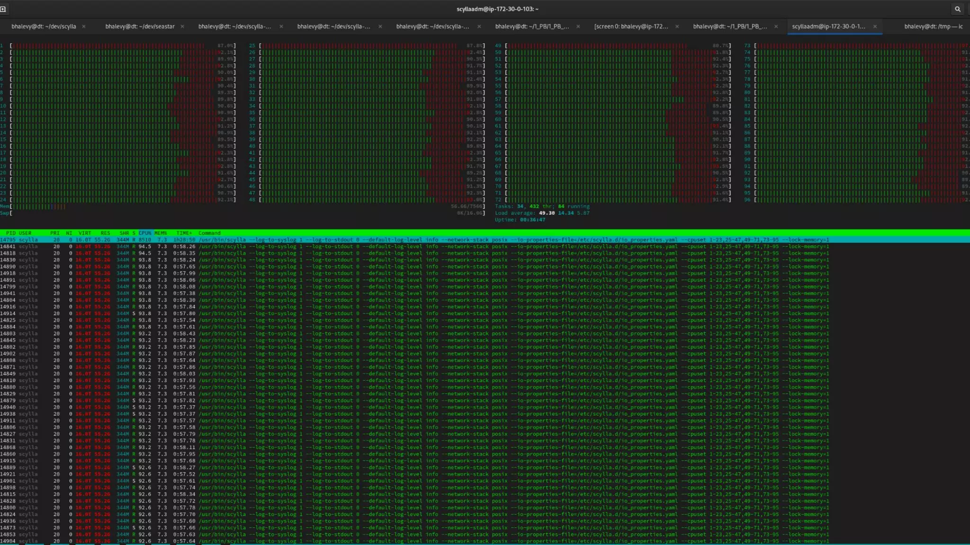Click the Command column header
The image size is (970, 545).
tap(209, 233)
